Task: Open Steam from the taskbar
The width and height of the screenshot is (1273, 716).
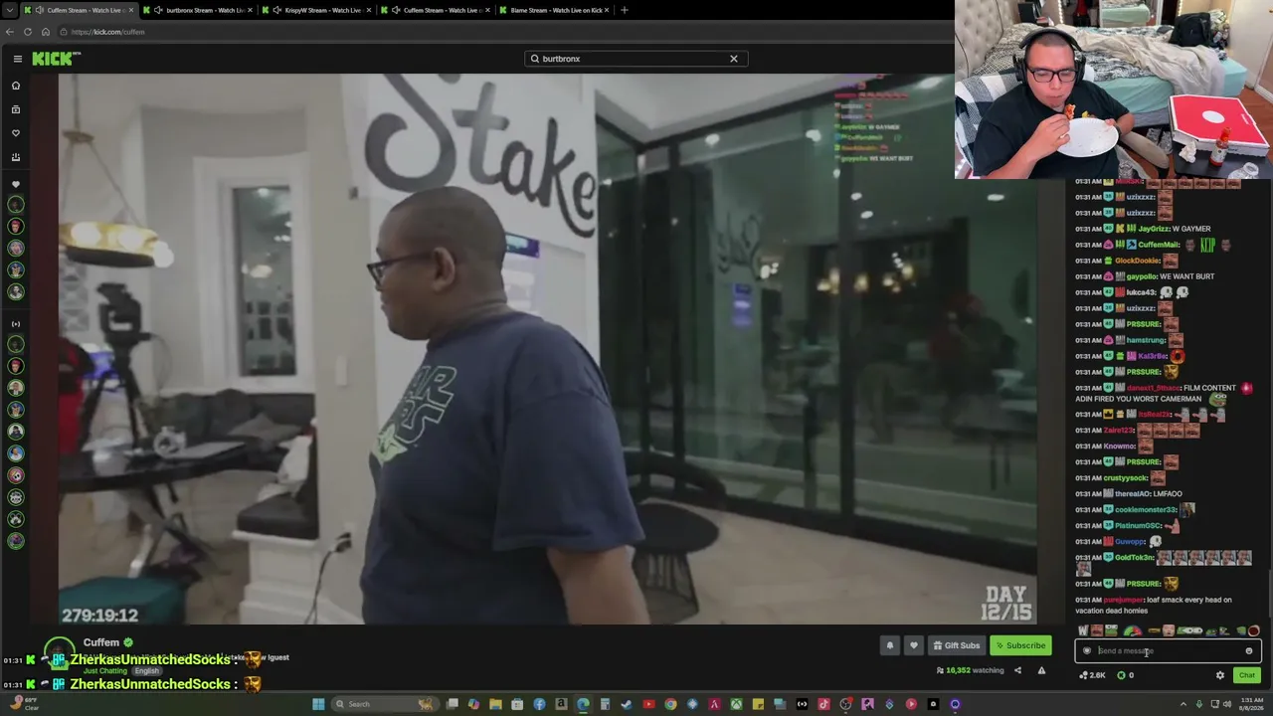Action: click(x=627, y=704)
